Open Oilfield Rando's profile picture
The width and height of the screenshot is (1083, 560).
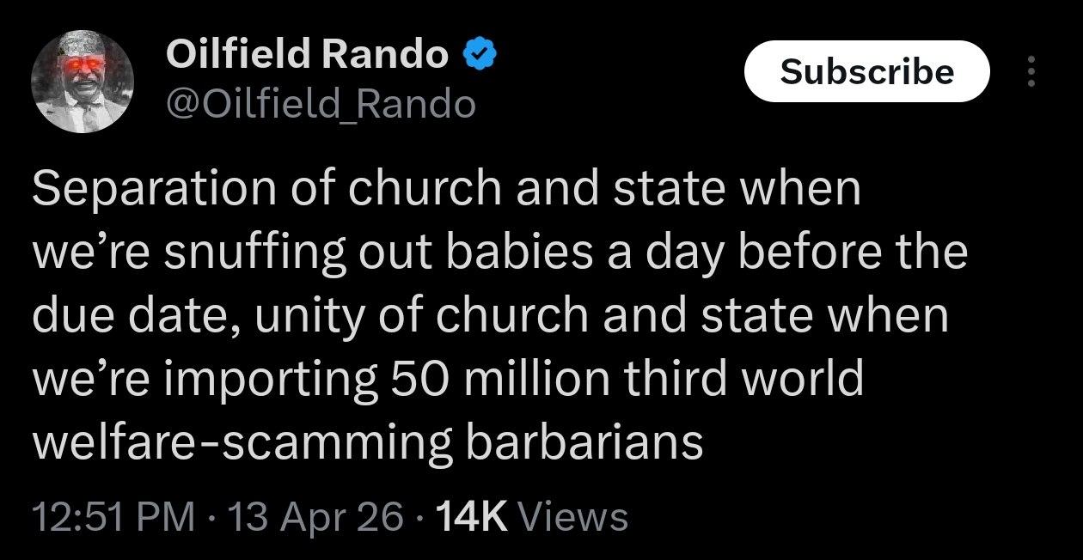click(x=83, y=82)
